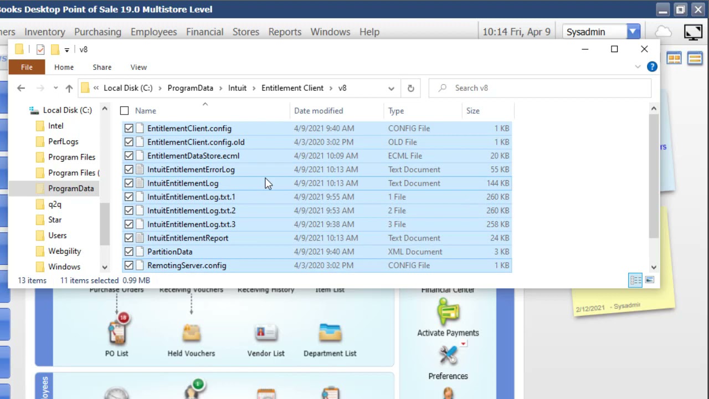Switch to the View ribbon tab

[138, 67]
